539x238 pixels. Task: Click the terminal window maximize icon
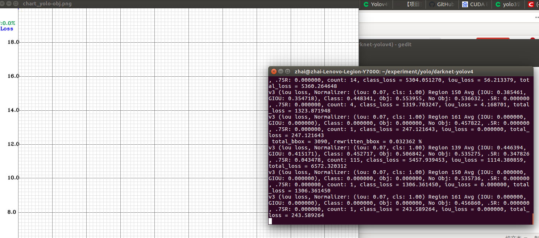[x=287, y=71]
